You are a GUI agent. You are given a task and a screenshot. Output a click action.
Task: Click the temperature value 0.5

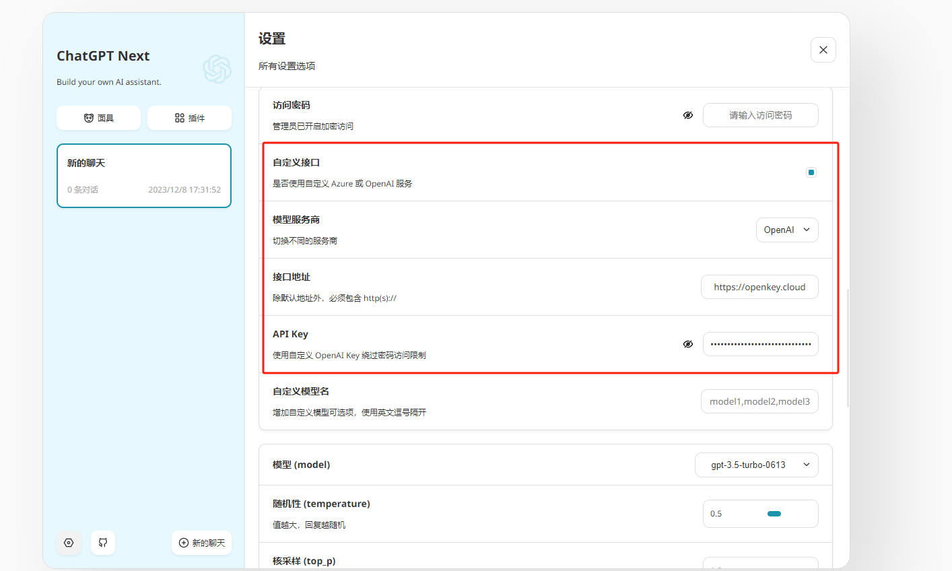[x=716, y=514]
